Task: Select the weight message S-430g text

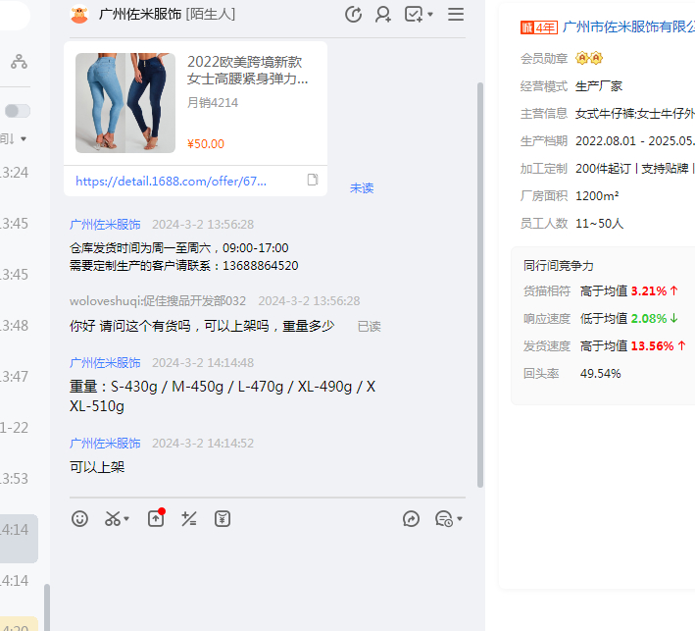Action: [x=223, y=396]
